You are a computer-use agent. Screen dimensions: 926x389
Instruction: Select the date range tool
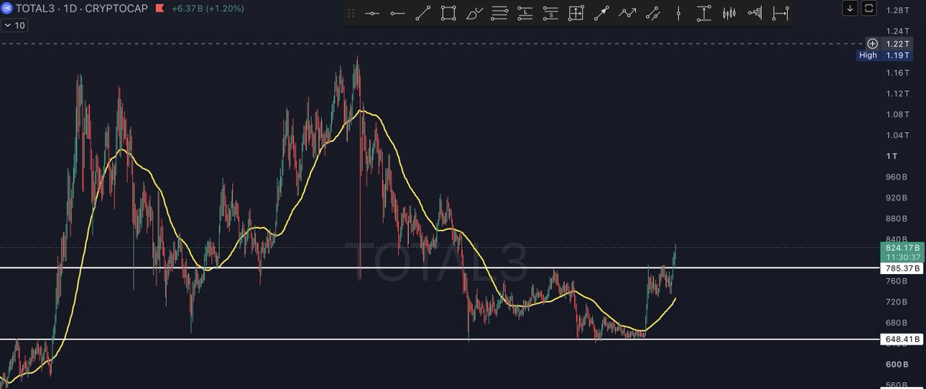[x=782, y=13]
